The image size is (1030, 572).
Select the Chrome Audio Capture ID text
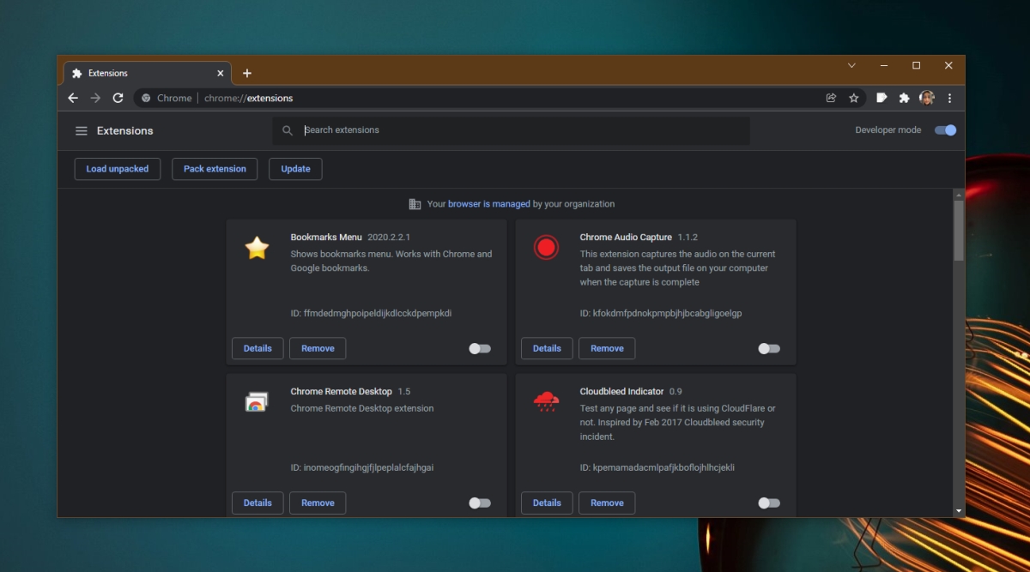point(661,313)
